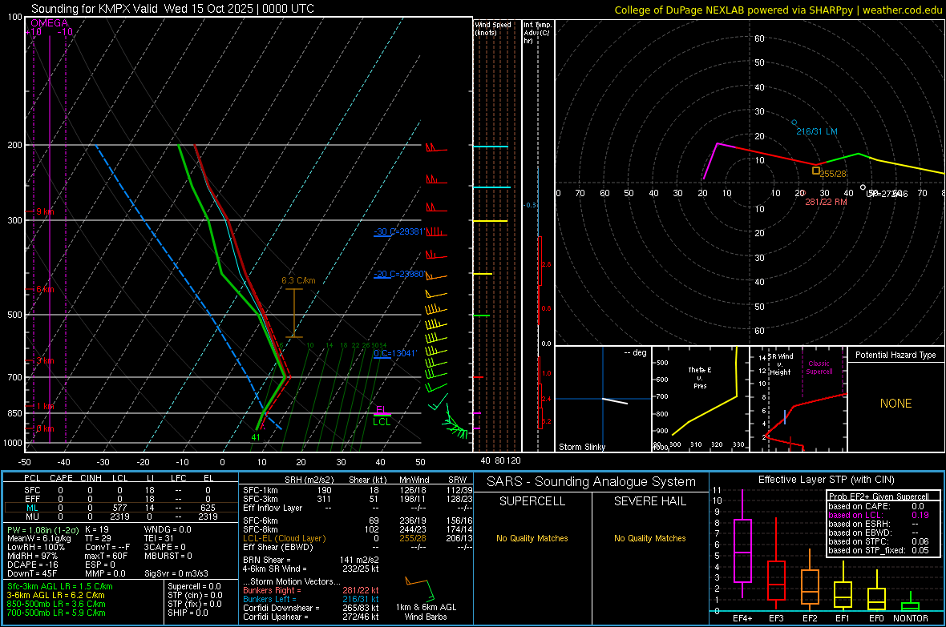Click the -20 C=23980' height label
Image resolution: width=946 pixels, height=627 pixels.
tap(399, 274)
